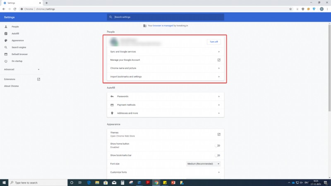Click the browser back arrow

tap(4, 9)
